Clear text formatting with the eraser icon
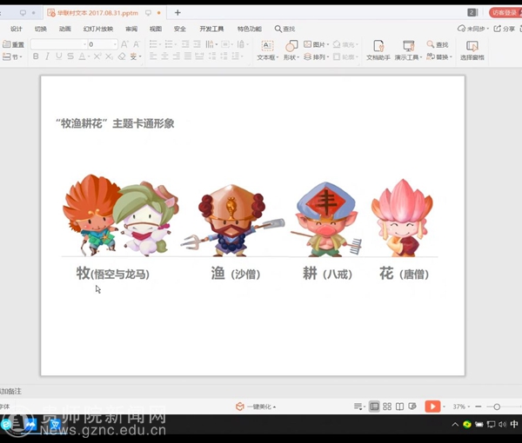Screen dimensions: 522x443 [x=122, y=56]
